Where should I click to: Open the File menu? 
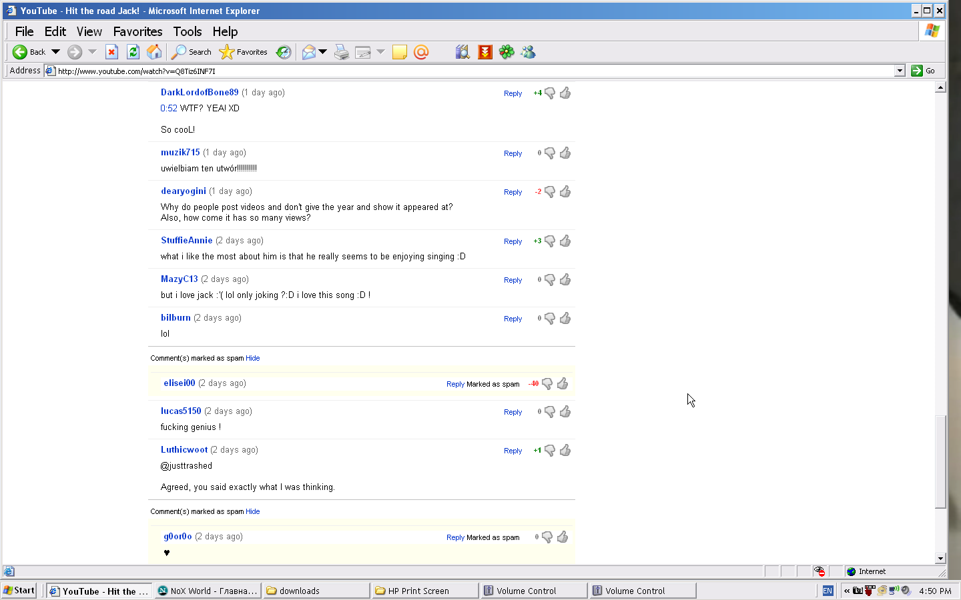[x=24, y=31]
